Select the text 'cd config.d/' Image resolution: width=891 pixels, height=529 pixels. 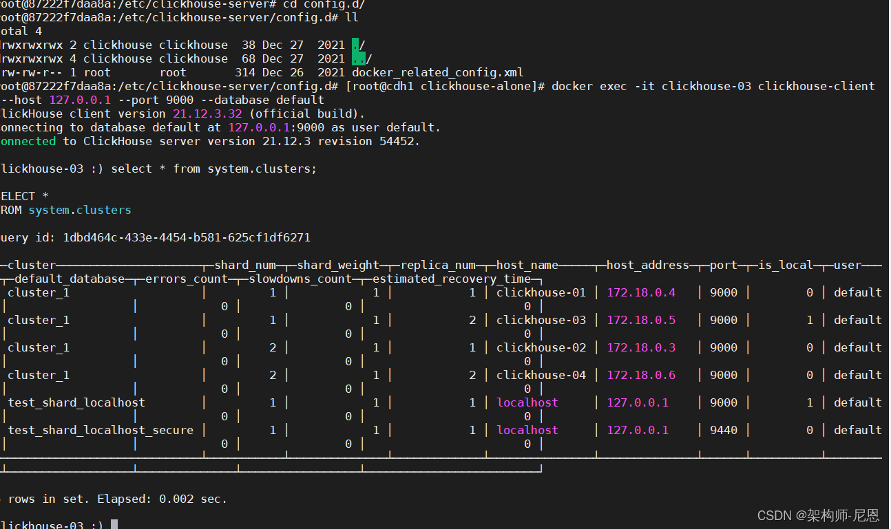324,4
